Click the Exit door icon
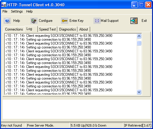 coord(134,21)
